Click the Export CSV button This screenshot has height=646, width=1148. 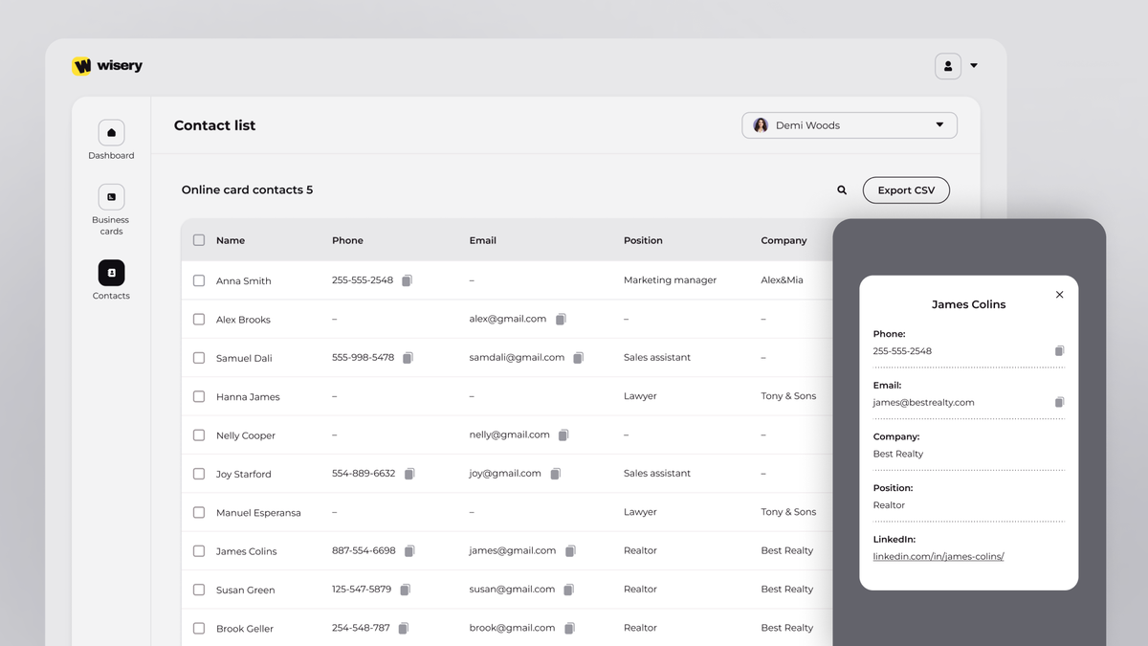906,189
